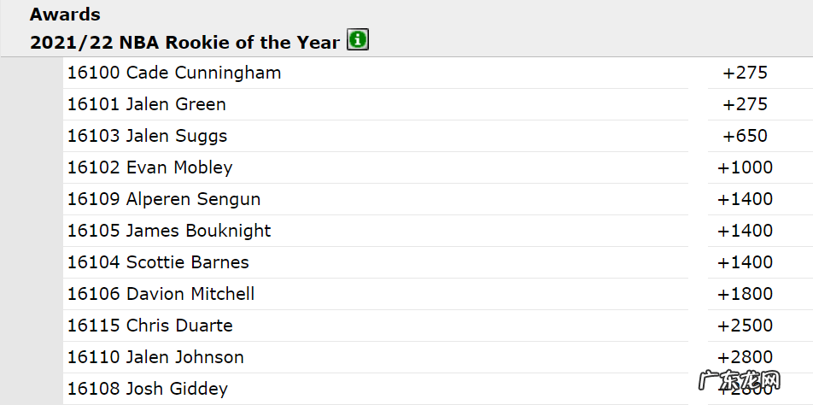Click the 16103 Jalen Suggs entry
The height and width of the screenshot is (405, 813).
coord(148,136)
